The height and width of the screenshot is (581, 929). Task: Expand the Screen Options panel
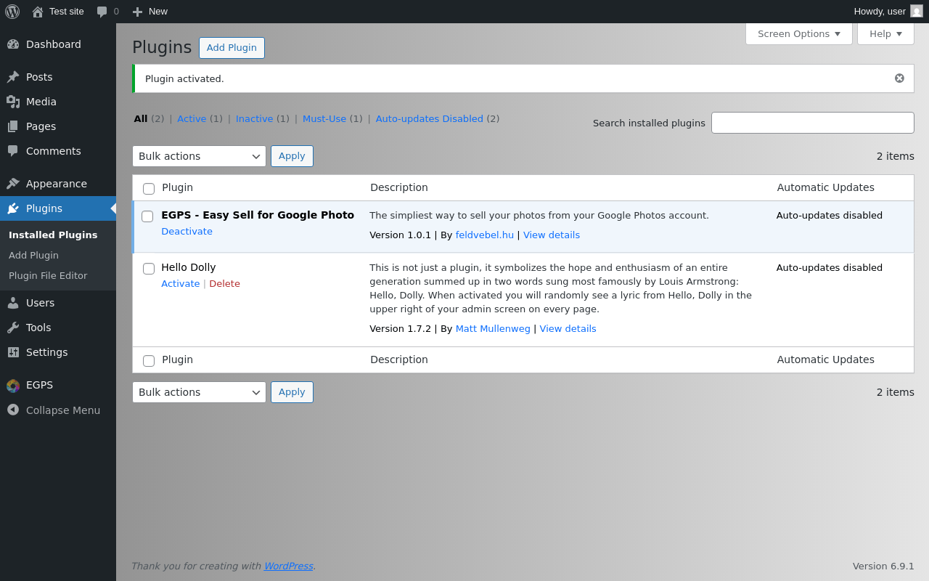799,33
